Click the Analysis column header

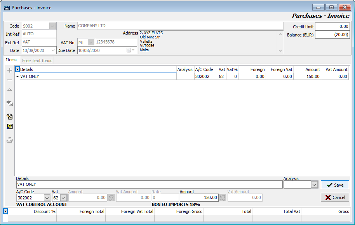pyautogui.click(x=185, y=69)
